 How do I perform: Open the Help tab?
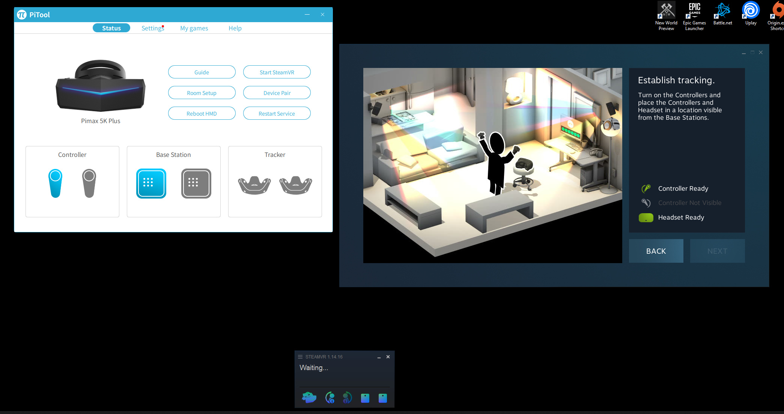(x=235, y=28)
